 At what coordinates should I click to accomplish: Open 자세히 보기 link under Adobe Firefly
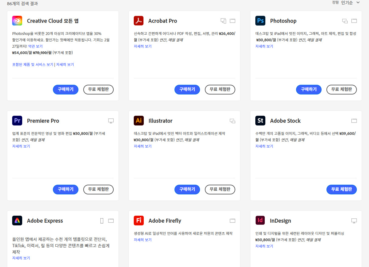coord(143,240)
